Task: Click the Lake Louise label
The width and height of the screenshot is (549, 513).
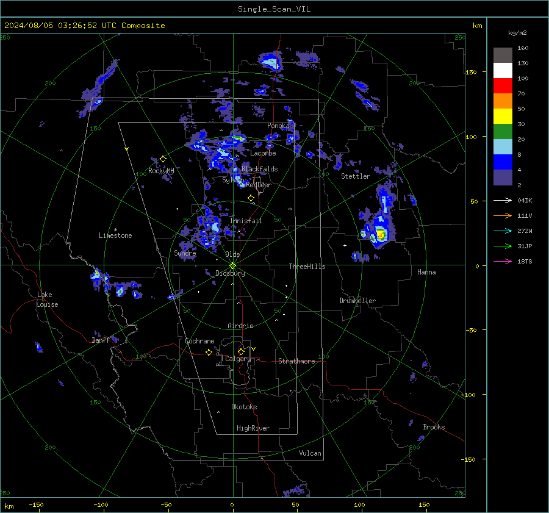Action: 47,300
